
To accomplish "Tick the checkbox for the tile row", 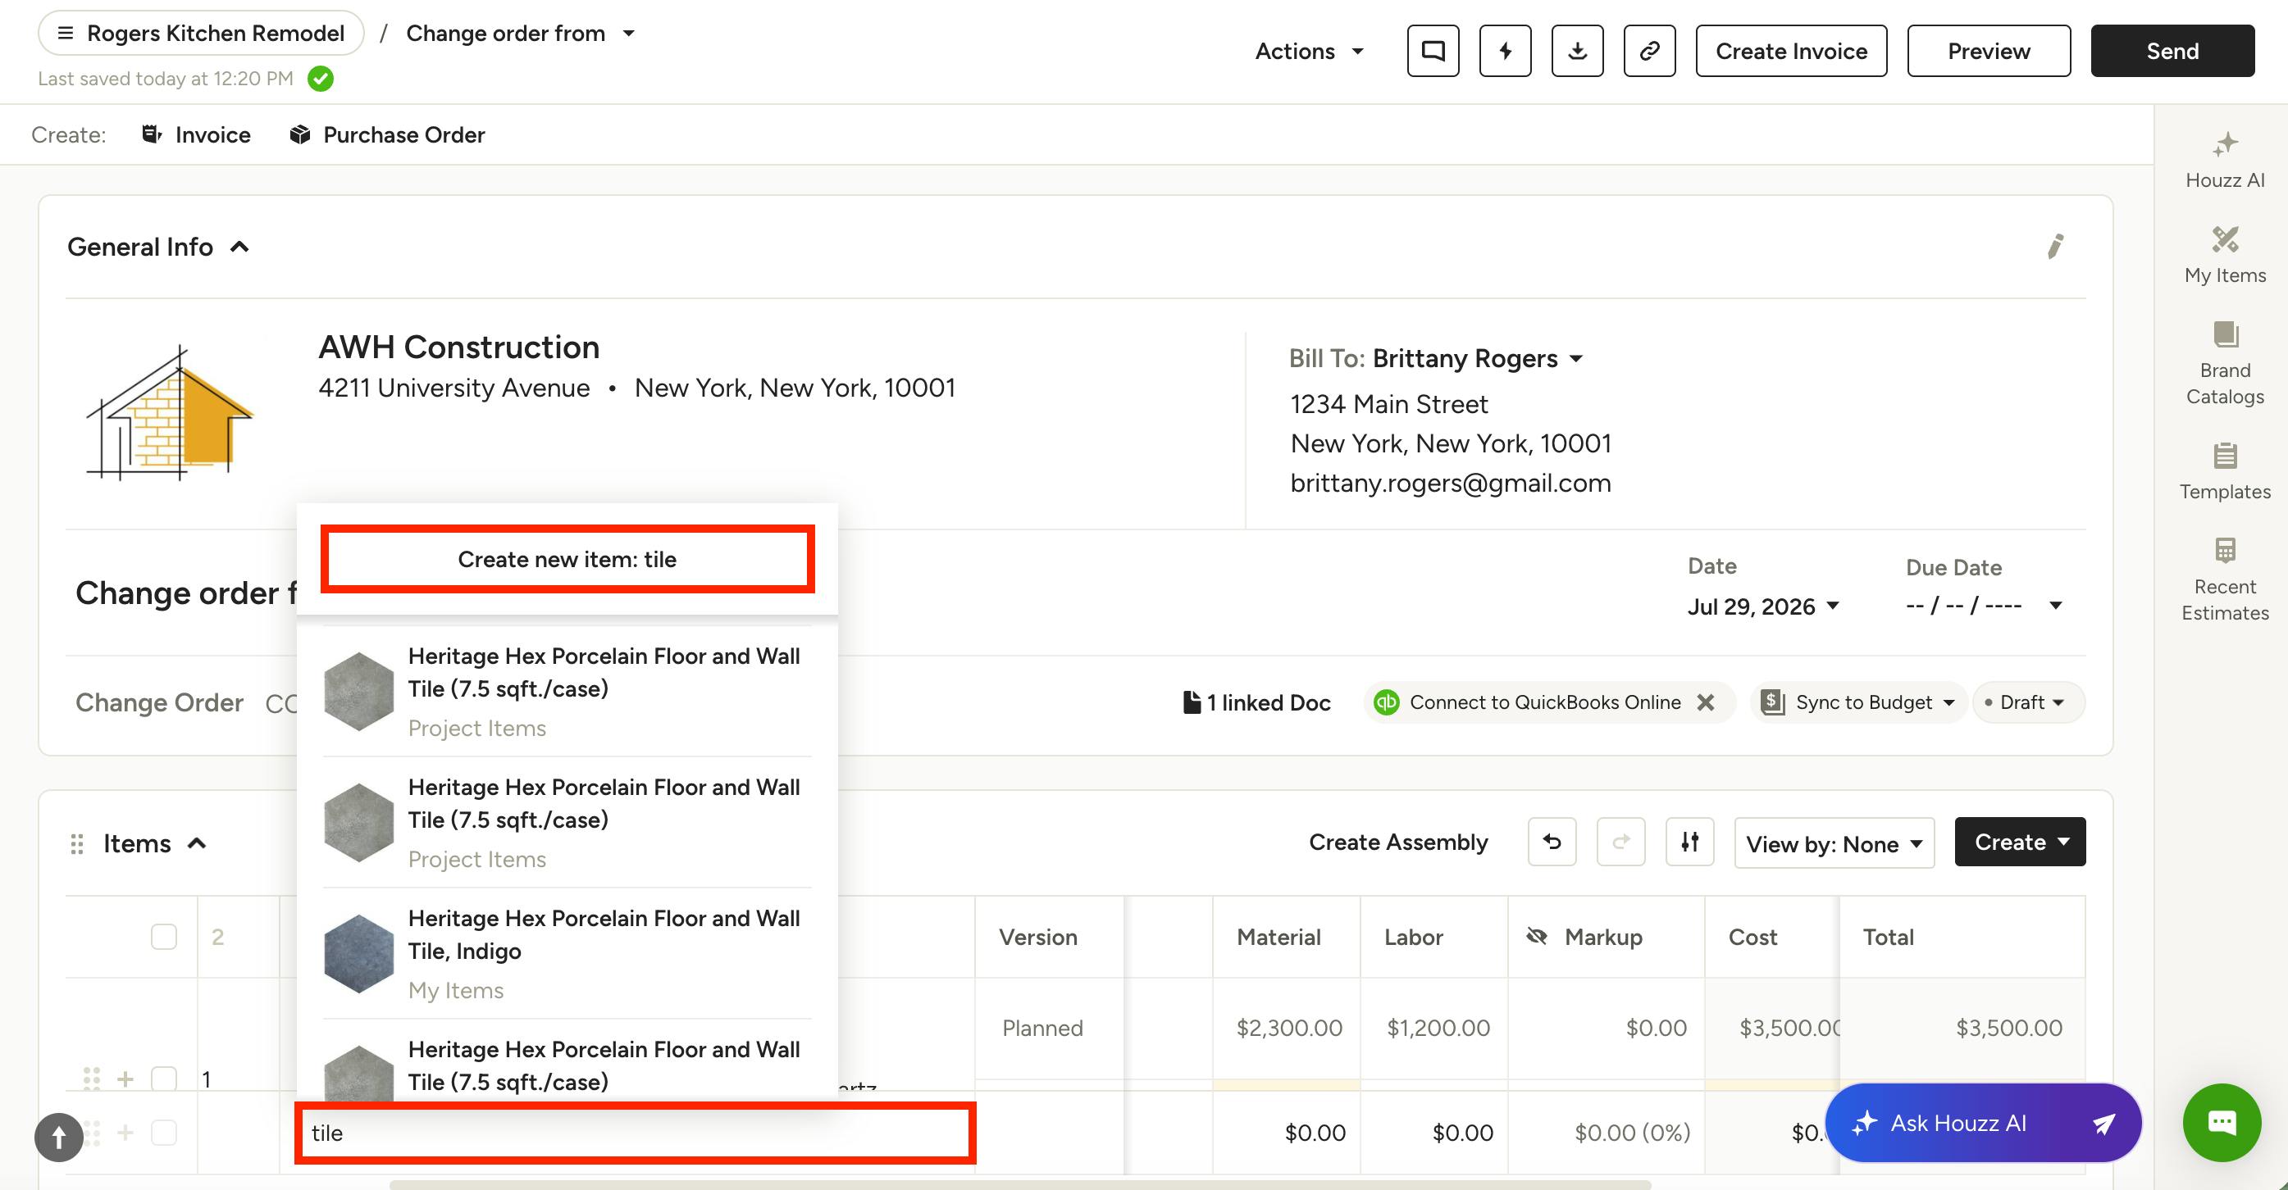I will coord(163,1133).
